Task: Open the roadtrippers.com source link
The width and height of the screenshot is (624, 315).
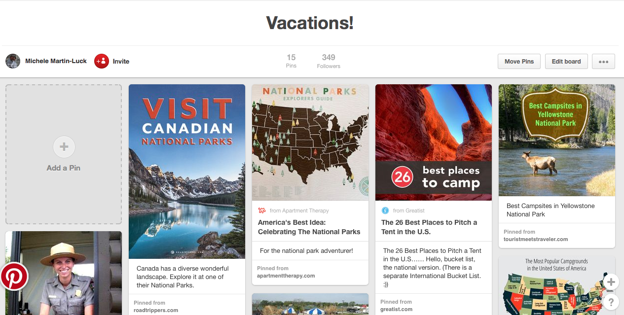Action: point(156,310)
